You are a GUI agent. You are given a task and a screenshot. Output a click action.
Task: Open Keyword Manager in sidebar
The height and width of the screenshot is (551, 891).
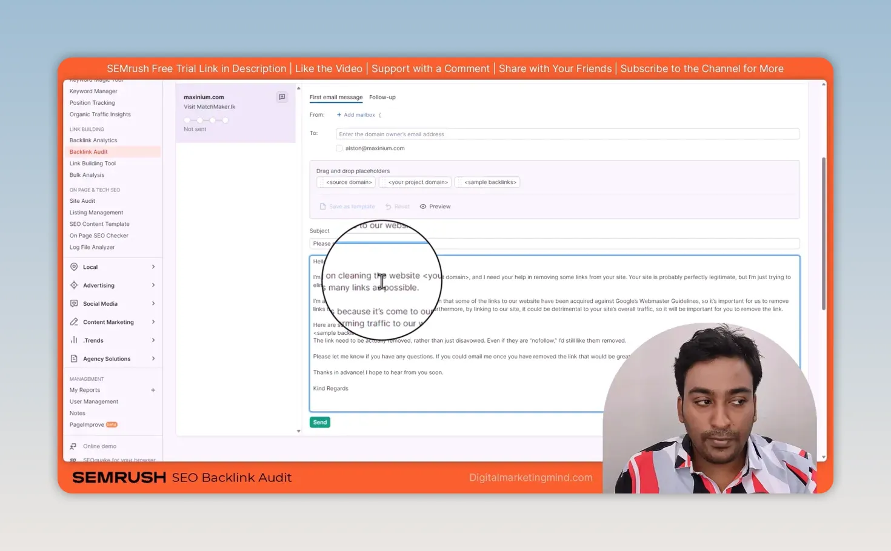[x=93, y=91]
